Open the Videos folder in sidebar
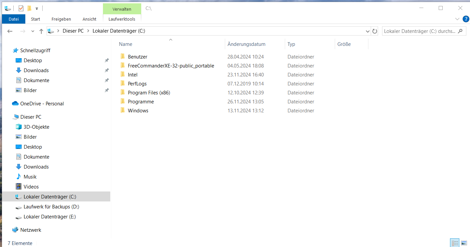 (x=31, y=187)
